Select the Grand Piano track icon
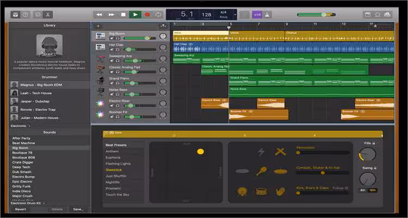Image resolution: width=408 pixels, height=218 pixels. [x=100, y=81]
